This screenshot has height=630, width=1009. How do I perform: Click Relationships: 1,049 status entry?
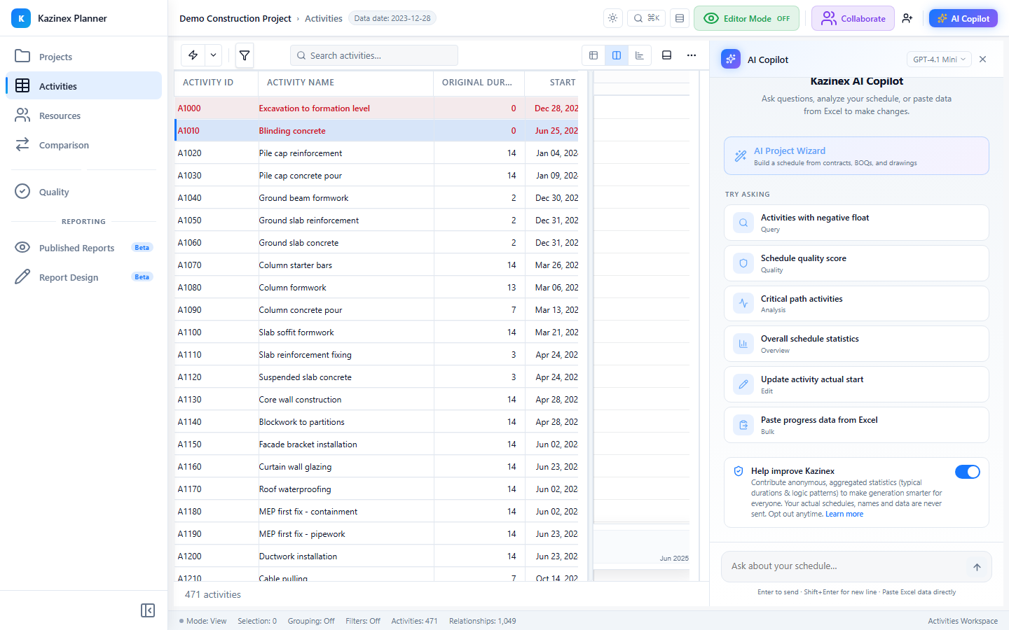coord(483,621)
